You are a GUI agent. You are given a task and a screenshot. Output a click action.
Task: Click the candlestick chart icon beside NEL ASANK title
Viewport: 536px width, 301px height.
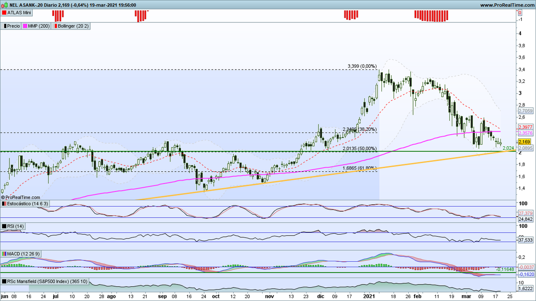click(x=4, y=5)
